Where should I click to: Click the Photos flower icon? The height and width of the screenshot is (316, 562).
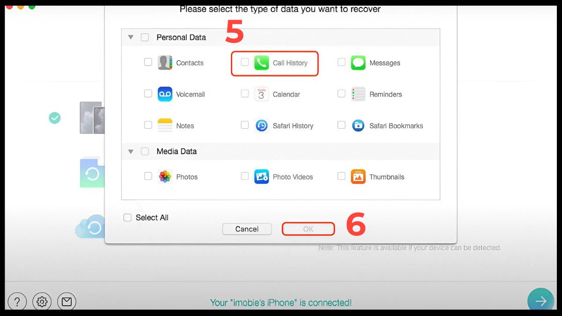point(165,176)
